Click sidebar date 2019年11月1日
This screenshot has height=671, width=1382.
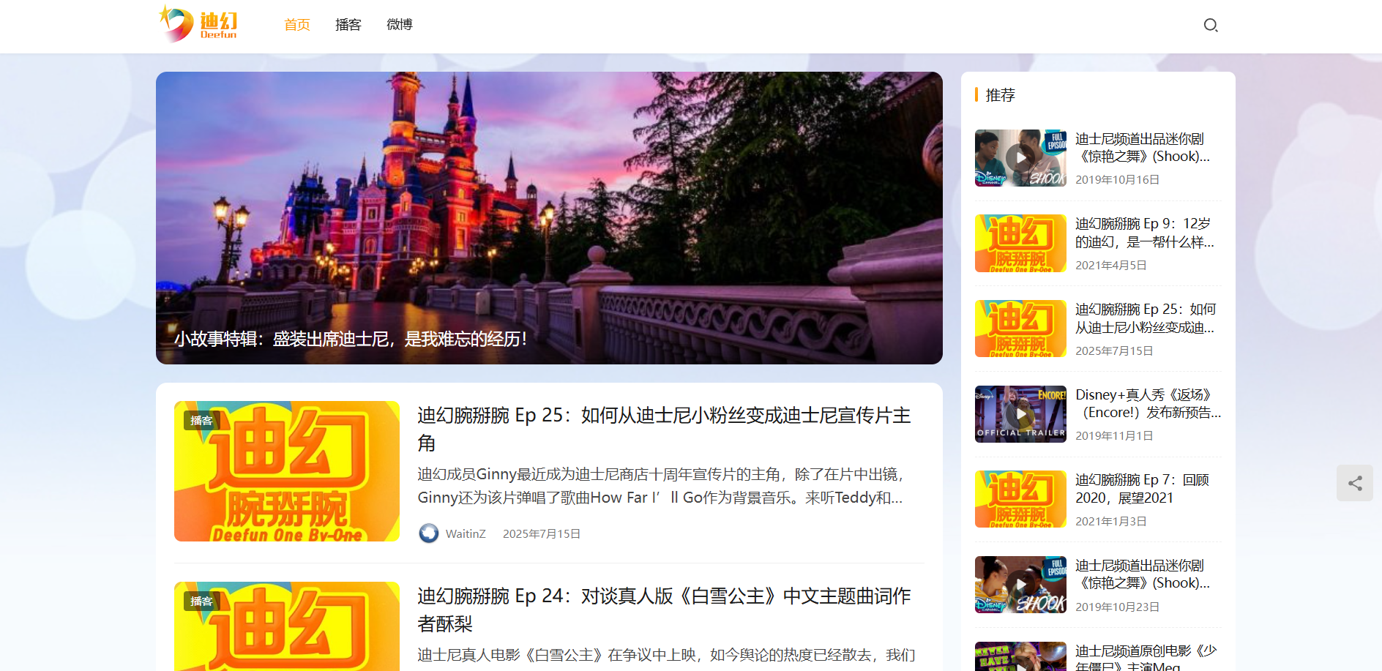[1114, 435]
